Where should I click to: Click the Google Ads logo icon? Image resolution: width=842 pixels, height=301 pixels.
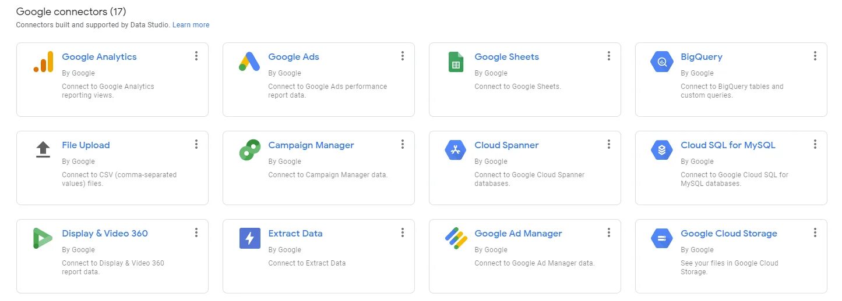click(x=249, y=62)
